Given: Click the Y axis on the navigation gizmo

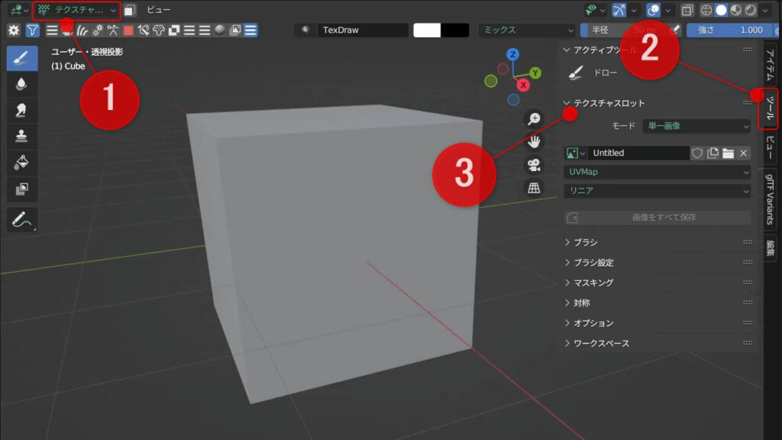Looking at the screenshot, I should (535, 73).
